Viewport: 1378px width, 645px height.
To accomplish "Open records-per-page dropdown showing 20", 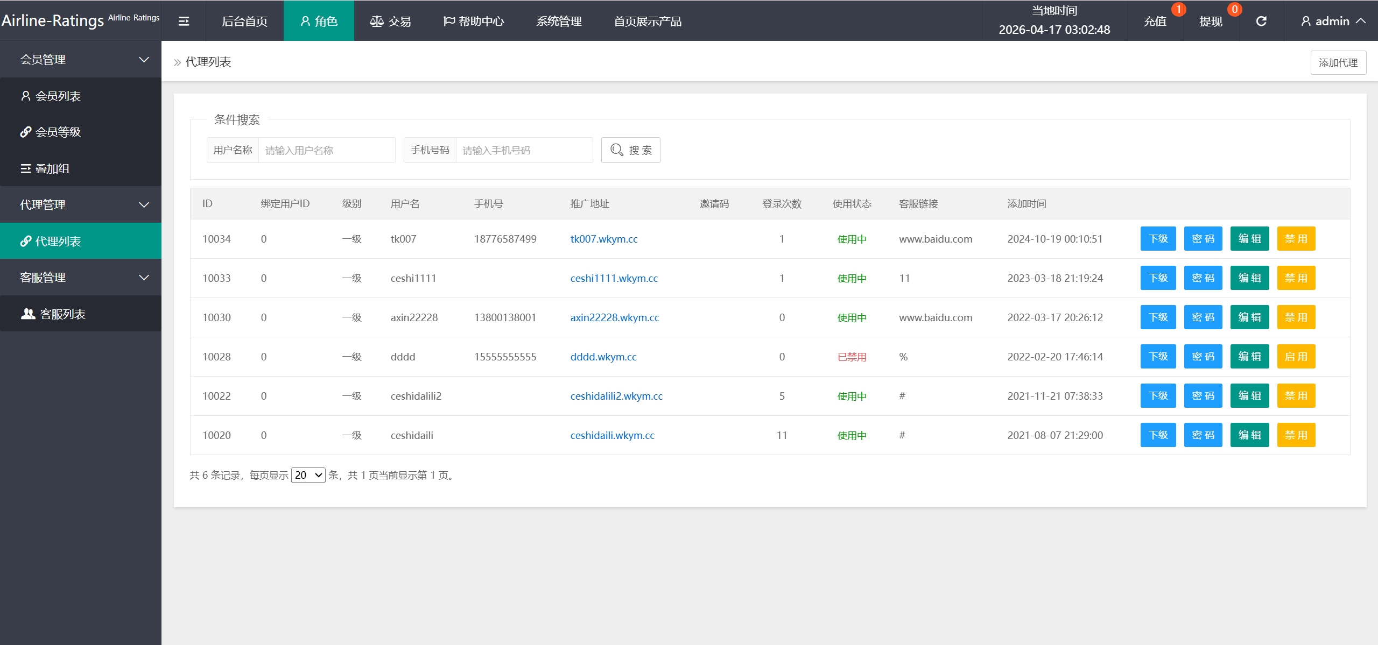I will (x=308, y=475).
